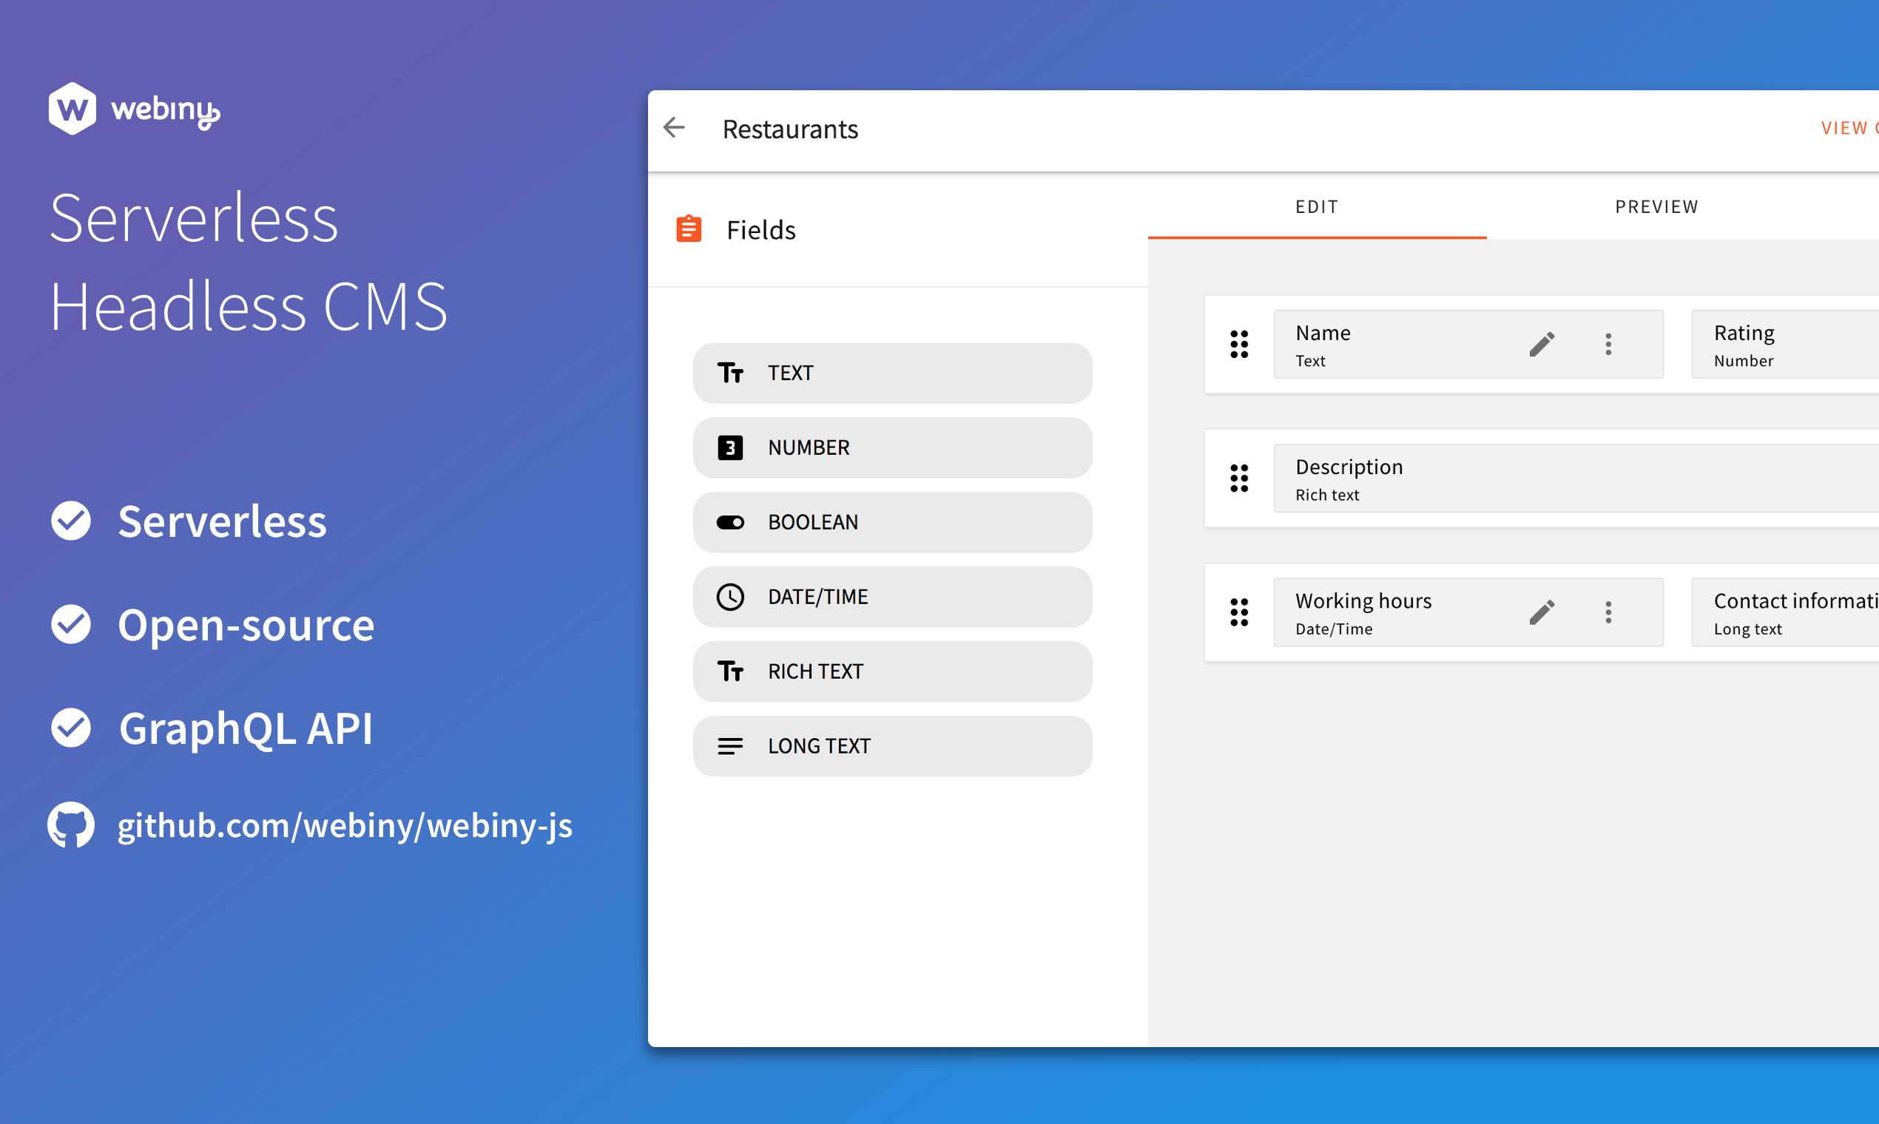The height and width of the screenshot is (1124, 1879).
Task: Edit the Name field with the pencil icon
Action: pos(1541,345)
